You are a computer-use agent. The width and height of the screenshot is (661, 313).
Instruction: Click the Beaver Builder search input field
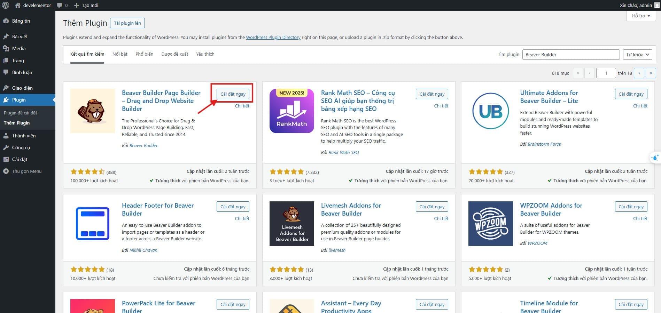(571, 54)
